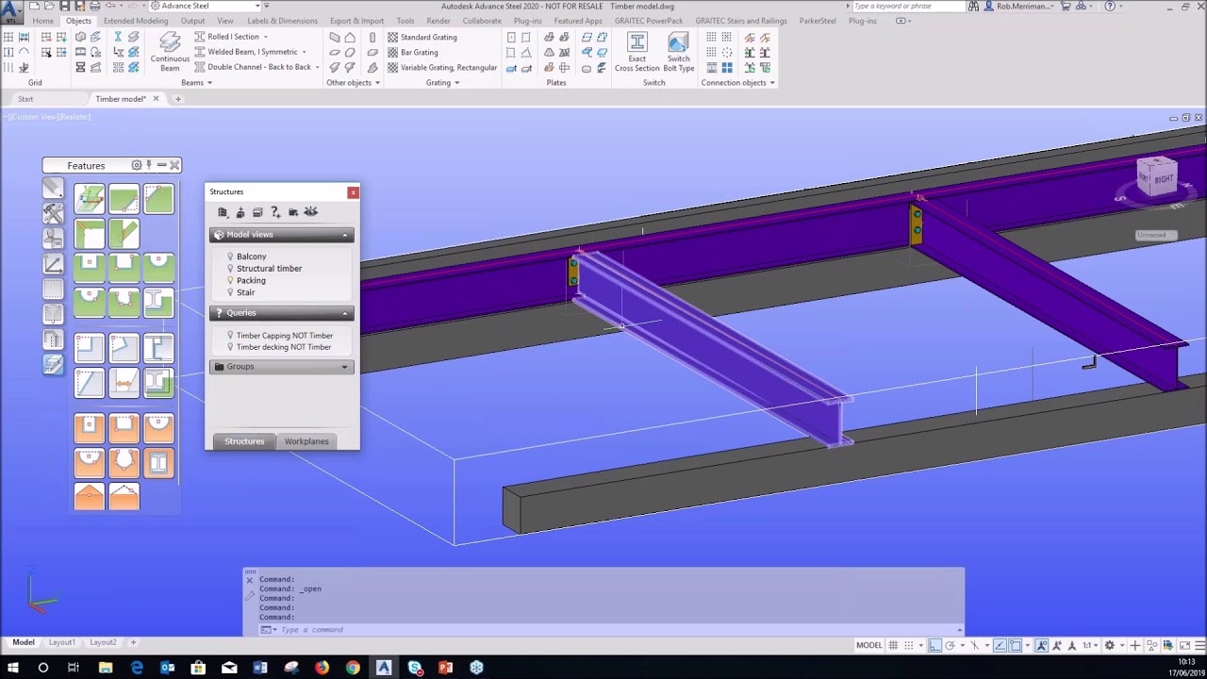Select the white diagonal cut feature

90,382
